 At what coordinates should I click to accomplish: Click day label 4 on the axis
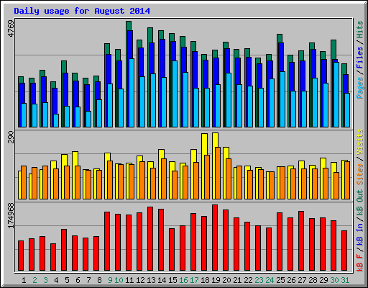click(x=56, y=280)
